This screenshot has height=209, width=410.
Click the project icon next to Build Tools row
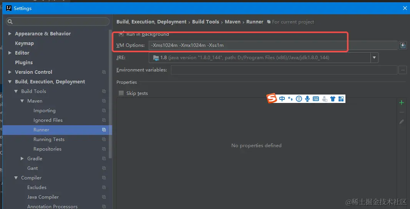(104, 91)
